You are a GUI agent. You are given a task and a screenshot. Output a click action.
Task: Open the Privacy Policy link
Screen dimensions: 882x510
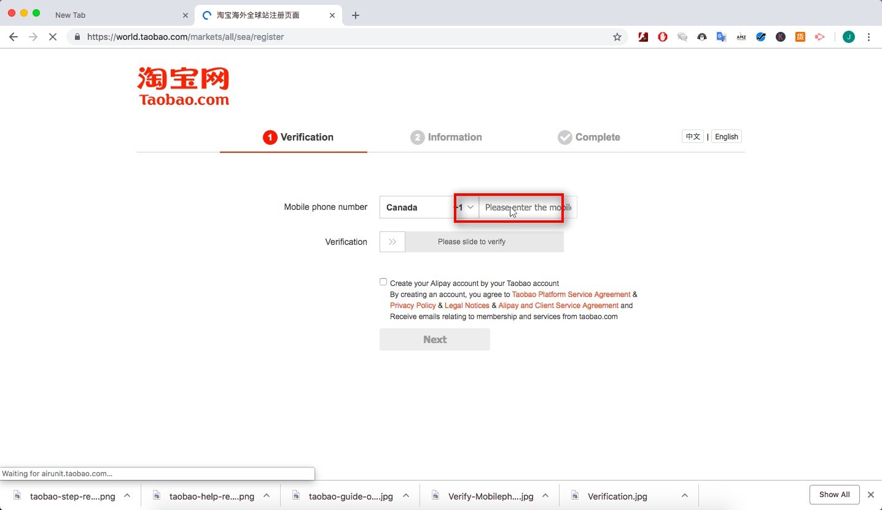[x=413, y=306]
